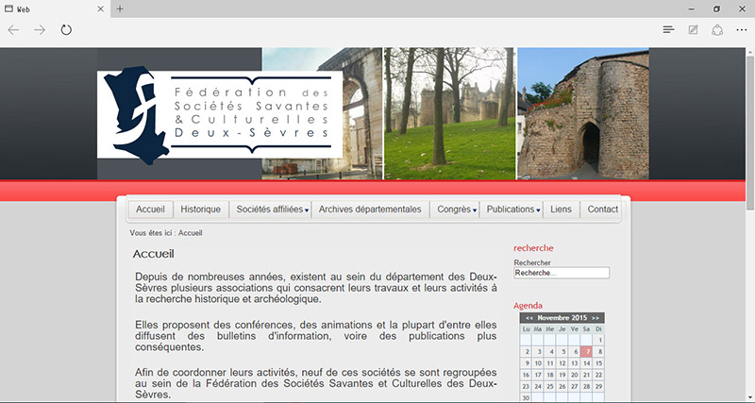
Task: Click the Fédération Deux-Sèvres logo
Action: tap(219, 111)
